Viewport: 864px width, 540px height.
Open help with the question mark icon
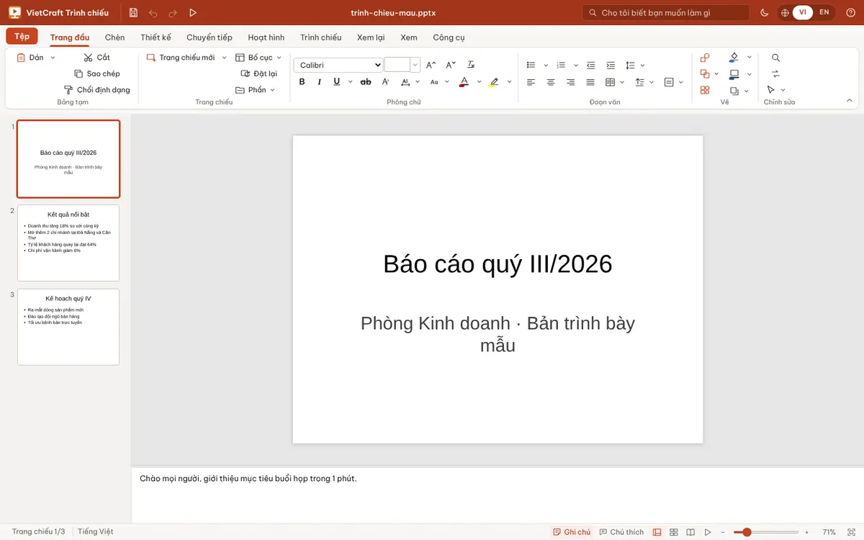[x=850, y=13]
